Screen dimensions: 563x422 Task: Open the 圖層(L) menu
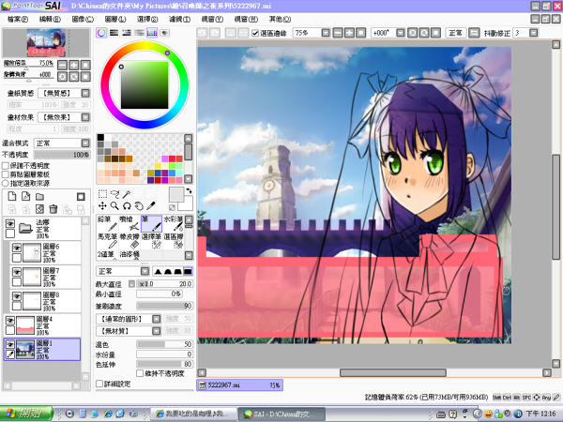tap(115, 19)
